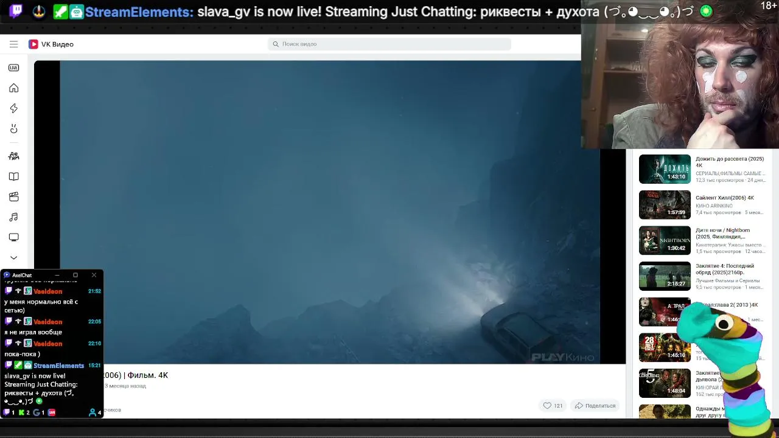
Task: Open the Детям kids section
Action: point(13,156)
